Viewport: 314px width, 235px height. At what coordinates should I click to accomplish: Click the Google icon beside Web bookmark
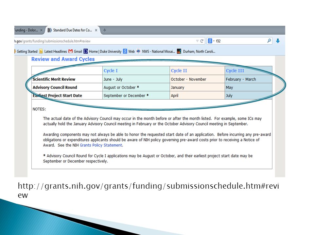tap(125, 51)
